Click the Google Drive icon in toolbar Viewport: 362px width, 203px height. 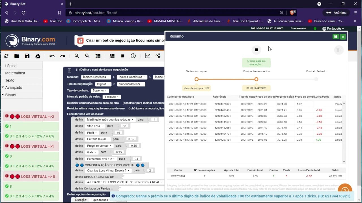point(38,56)
